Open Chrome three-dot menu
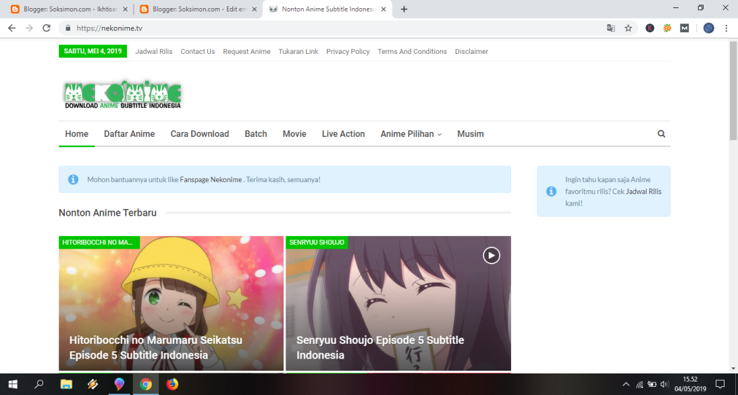Viewport: 738px width, 395px height. [x=727, y=28]
